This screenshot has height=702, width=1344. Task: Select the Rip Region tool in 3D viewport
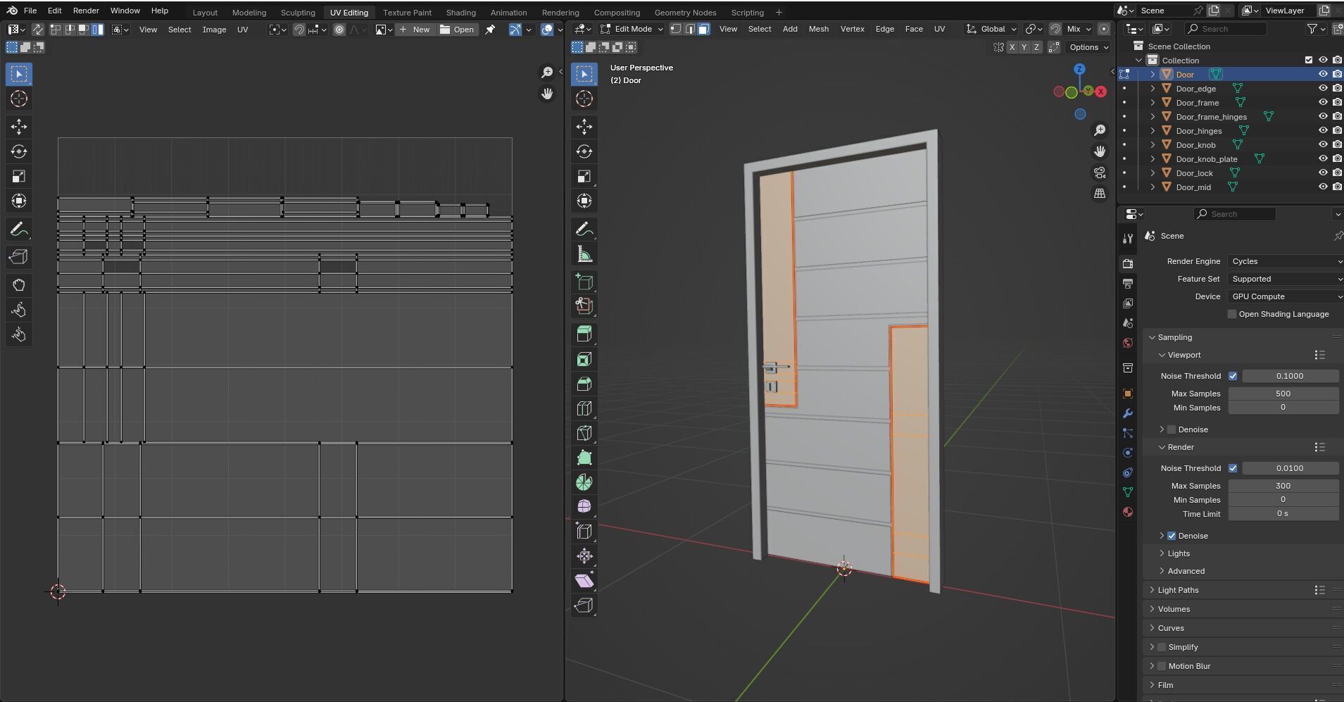[x=584, y=606]
